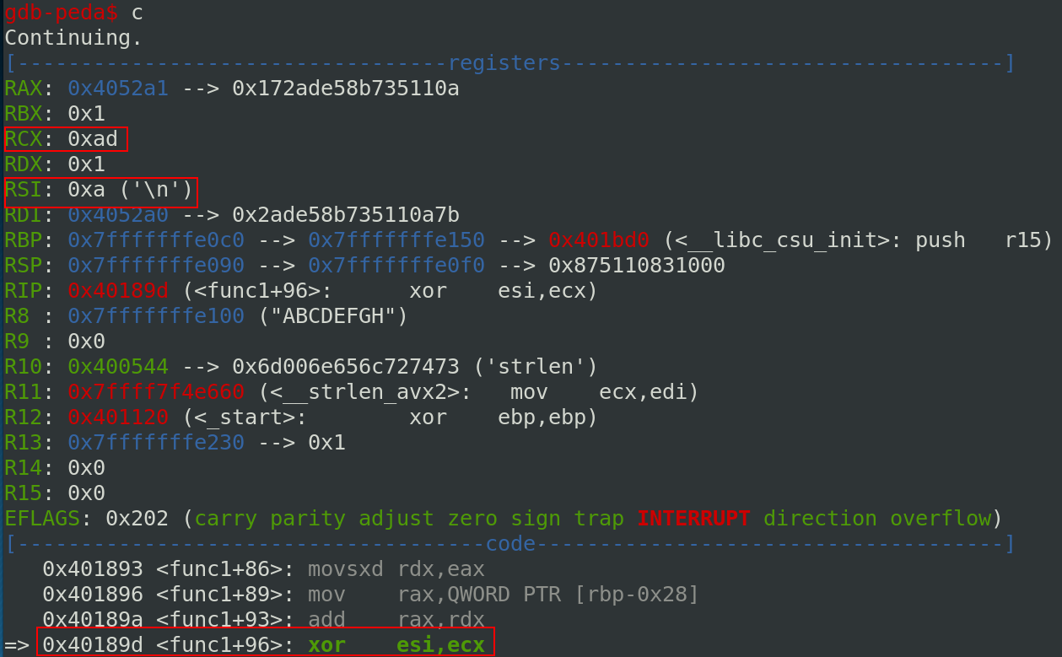Click the current instruction arrow marker
Viewport: 1062px width, 657px height.
[x=16, y=645]
